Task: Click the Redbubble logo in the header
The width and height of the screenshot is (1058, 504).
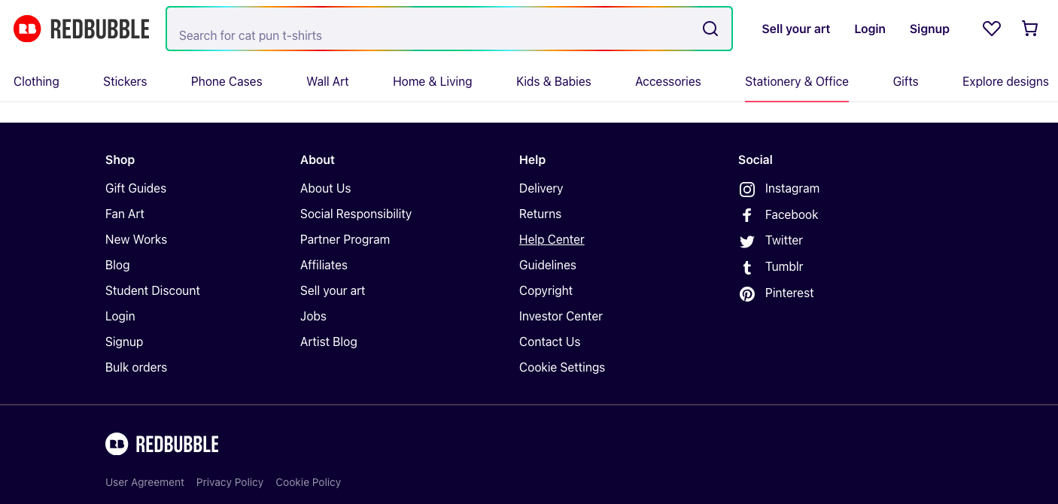Action: pos(81,29)
